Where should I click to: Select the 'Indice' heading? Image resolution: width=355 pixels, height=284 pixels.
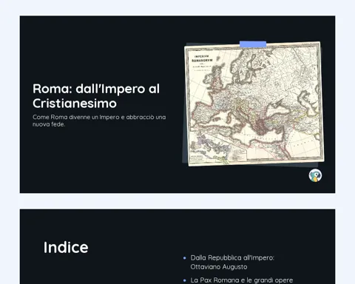(66, 247)
